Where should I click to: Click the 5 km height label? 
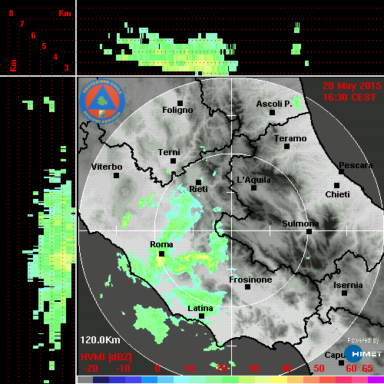[x=44, y=46]
